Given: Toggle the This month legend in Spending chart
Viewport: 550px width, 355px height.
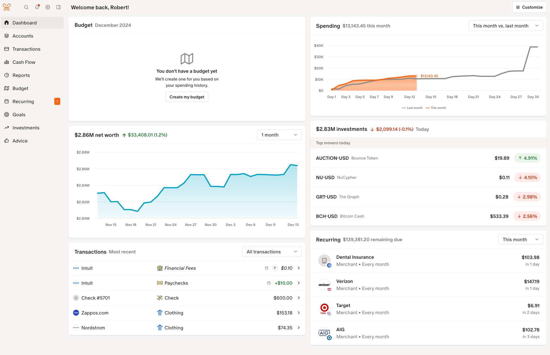Looking at the screenshot, I should 436,108.
